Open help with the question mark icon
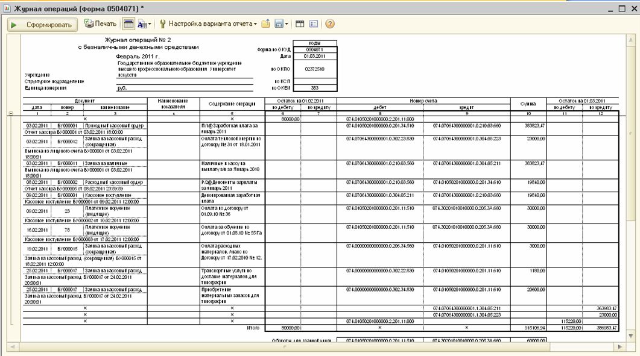Image resolution: width=640 pixels, height=356 pixels. 330,24
